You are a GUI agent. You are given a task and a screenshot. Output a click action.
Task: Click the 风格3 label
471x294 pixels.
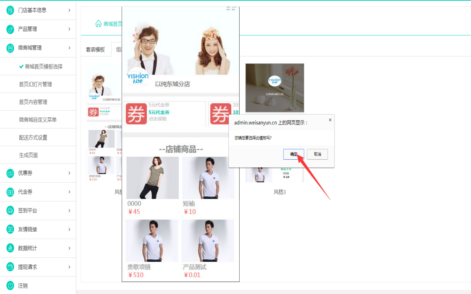(280, 192)
